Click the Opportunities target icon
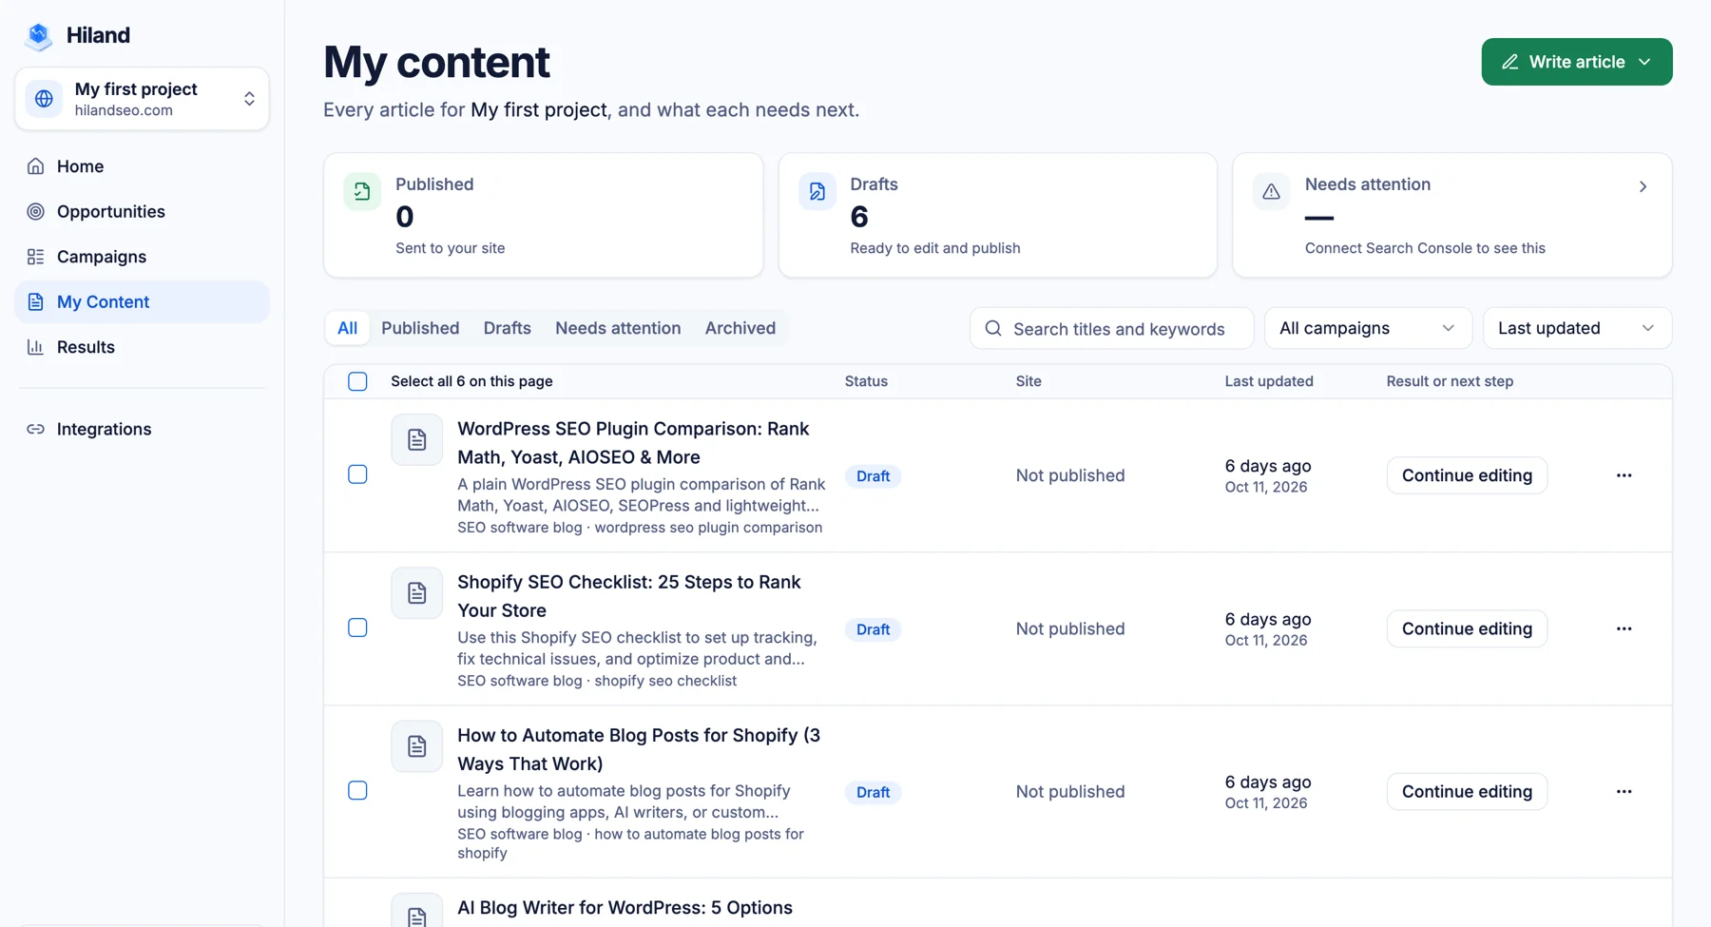Screen dimensions: 1711x927 click(35, 212)
